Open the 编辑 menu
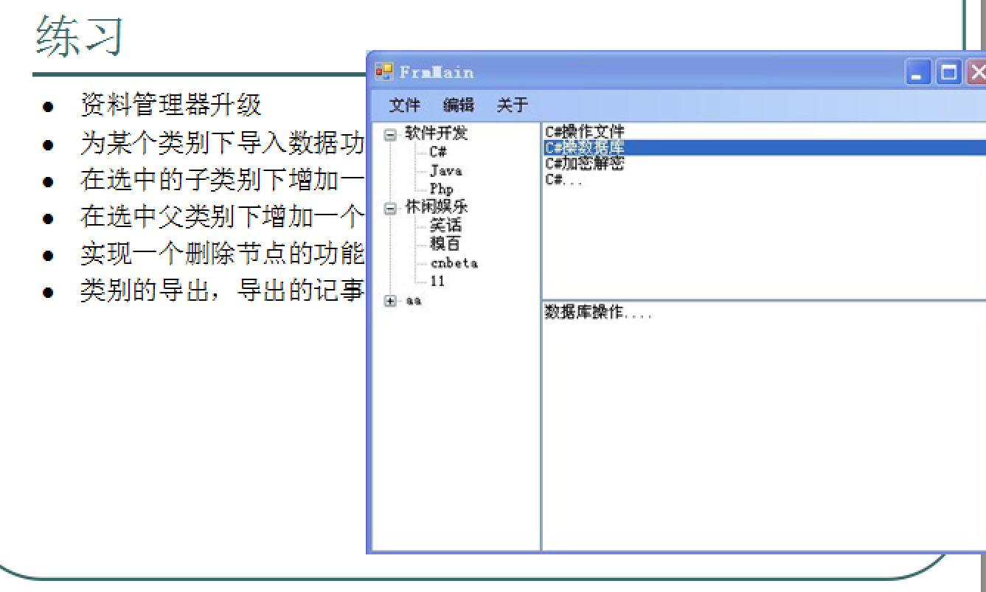 point(458,105)
